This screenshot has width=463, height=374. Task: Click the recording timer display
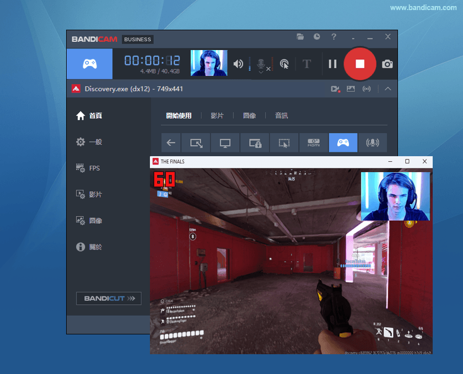[x=152, y=61]
